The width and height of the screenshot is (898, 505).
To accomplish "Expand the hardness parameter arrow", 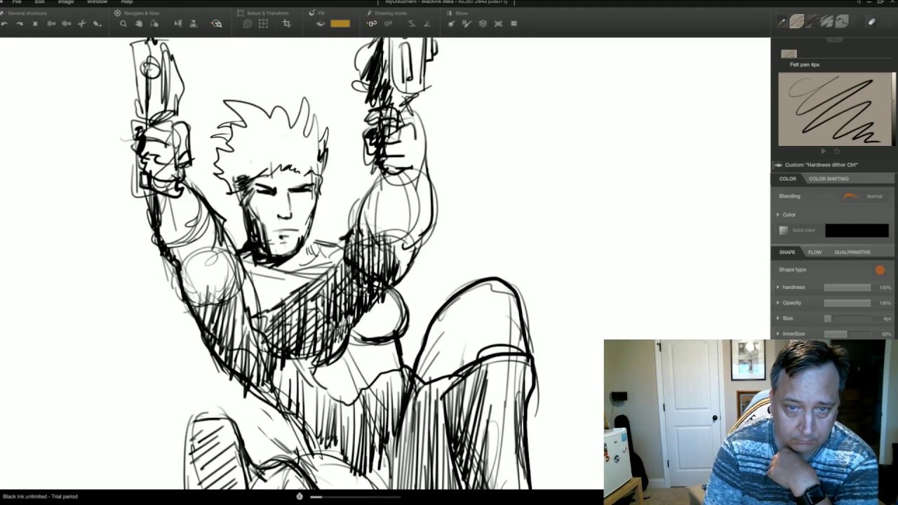I will pos(778,287).
